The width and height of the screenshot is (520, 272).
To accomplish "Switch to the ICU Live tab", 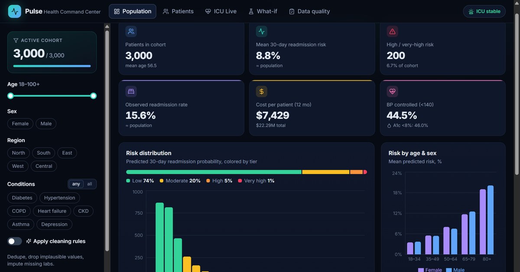I will [221, 11].
